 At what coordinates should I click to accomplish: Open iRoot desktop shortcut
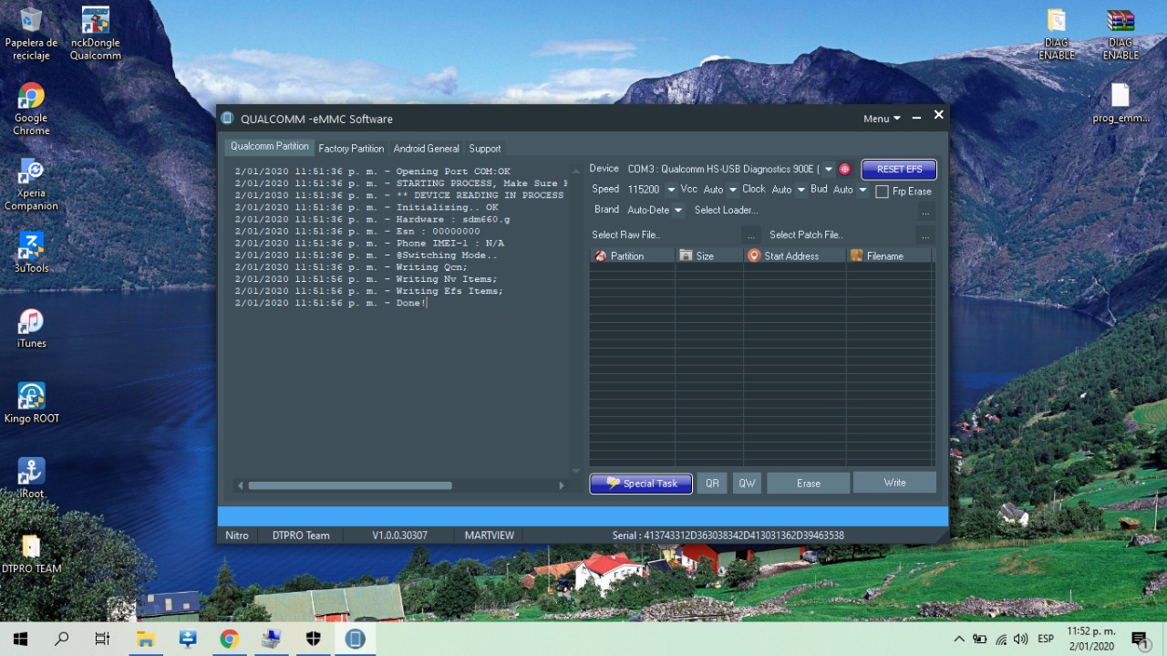(x=31, y=478)
